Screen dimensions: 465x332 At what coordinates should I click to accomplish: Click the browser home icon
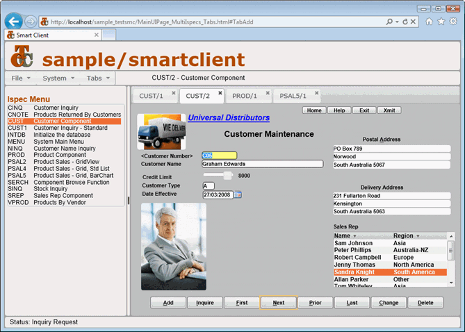430,22
